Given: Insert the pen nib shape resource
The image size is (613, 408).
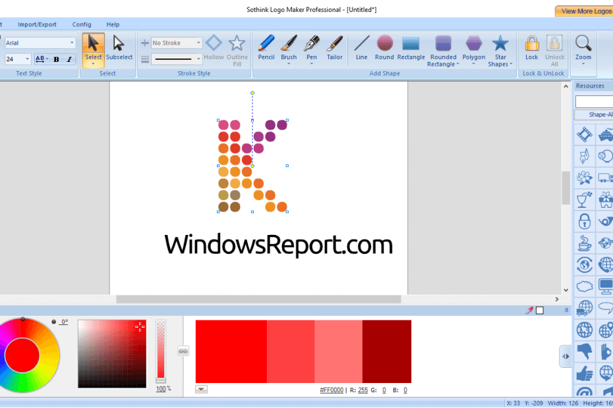Looking at the screenshot, I should (585, 156).
